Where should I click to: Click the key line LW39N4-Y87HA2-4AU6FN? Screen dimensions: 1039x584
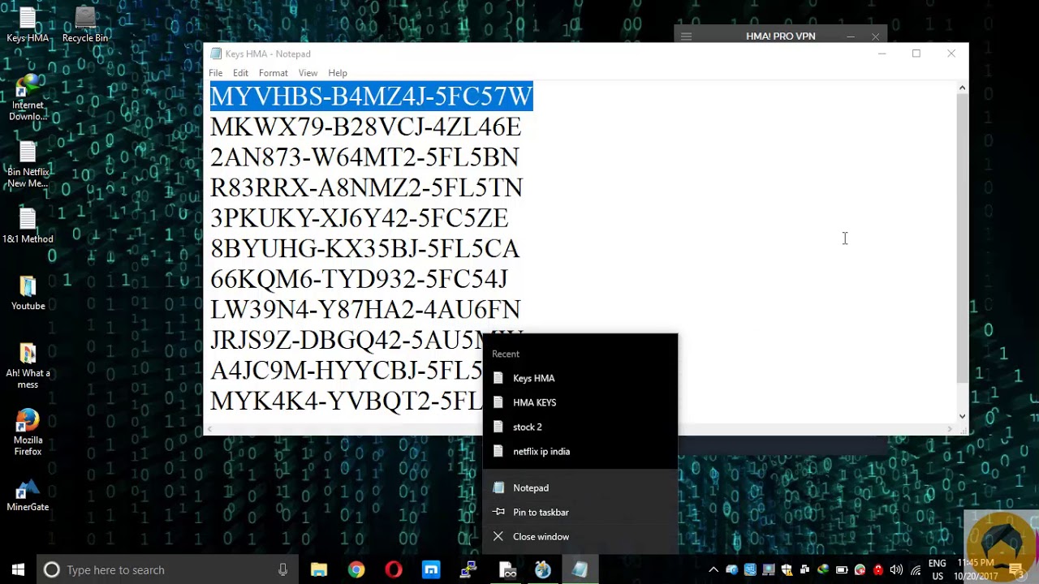(x=365, y=309)
